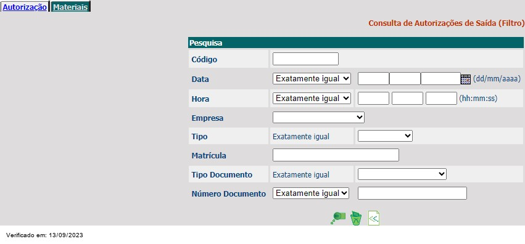Image resolution: width=525 pixels, height=244 pixels.
Task: Click the year field of Data
Action: [x=440, y=79]
